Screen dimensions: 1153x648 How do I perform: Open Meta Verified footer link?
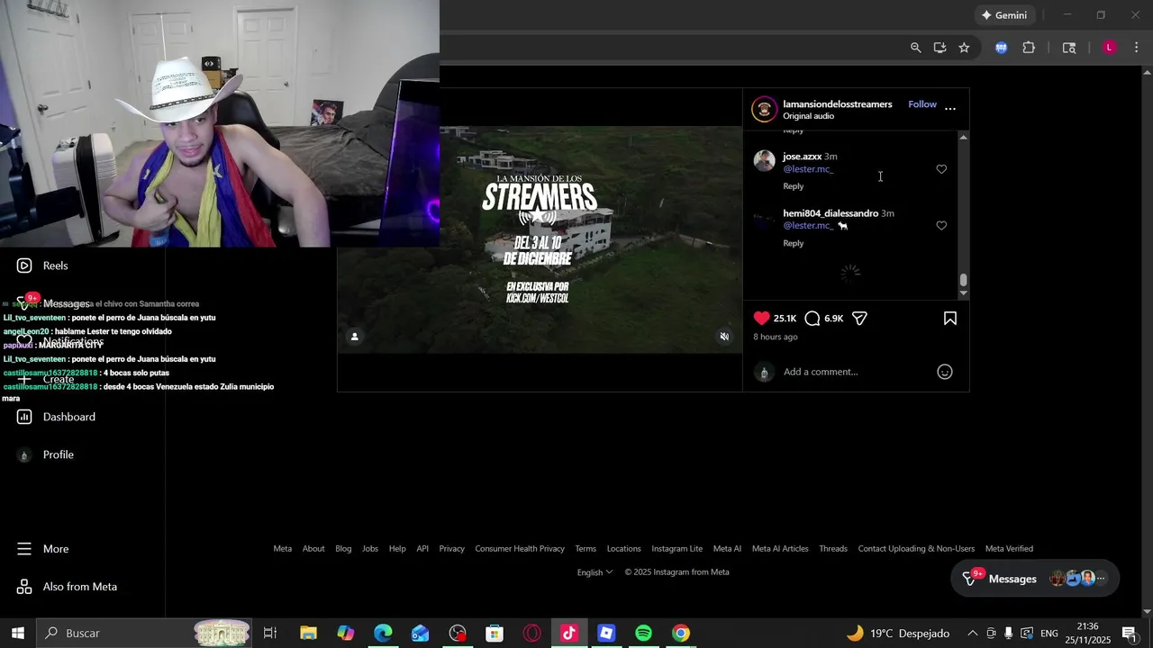point(1009,549)
